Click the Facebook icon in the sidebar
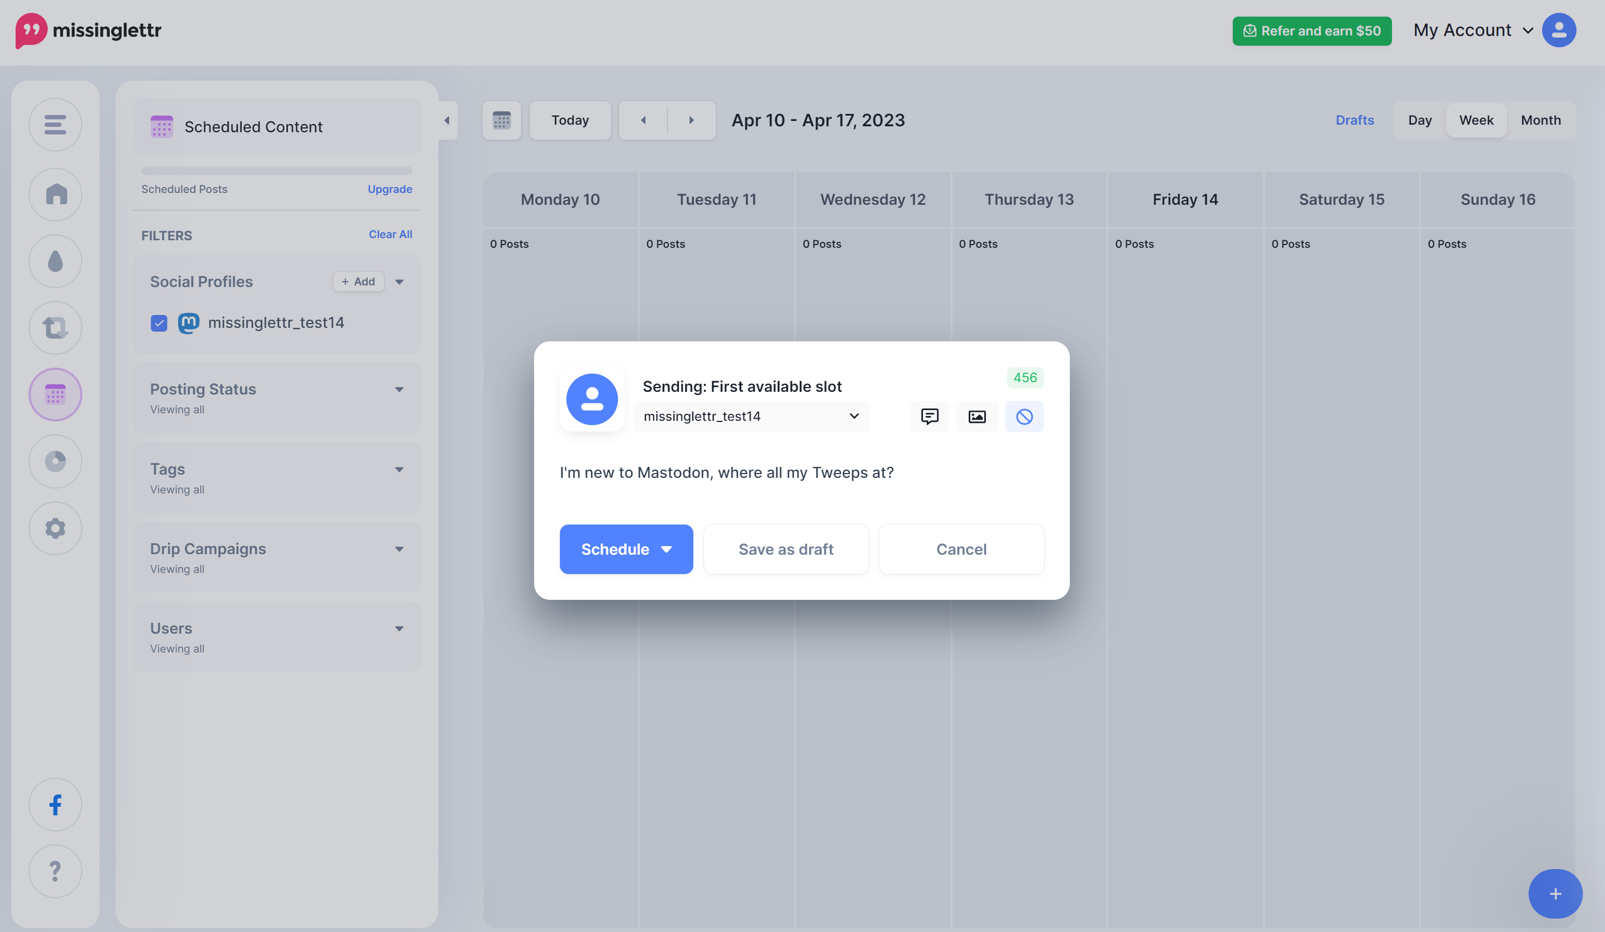The width and height of the screenshot is (1605, 932). (55, 805)
